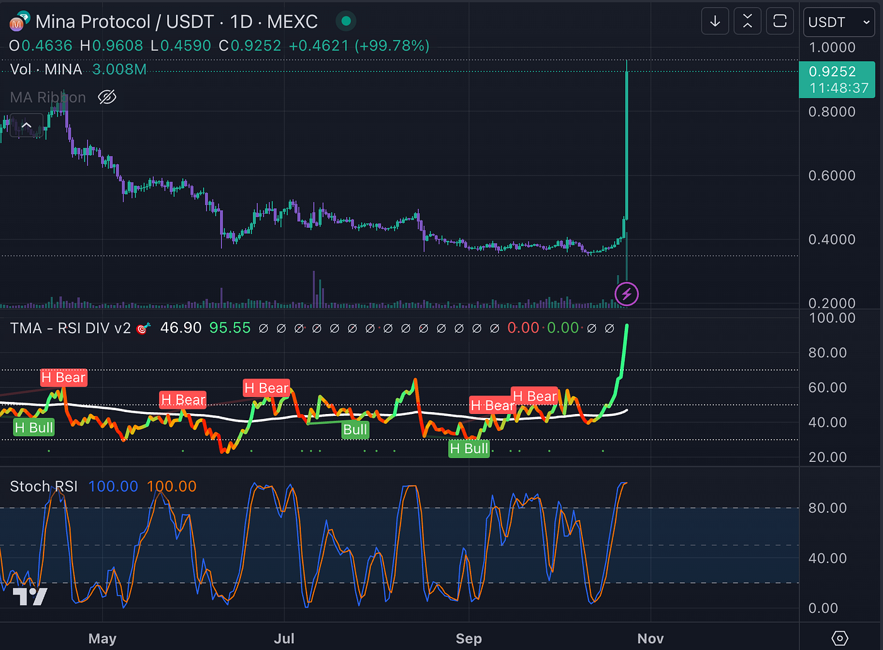Open chart settings hexagon gear icon

tap(839, 638)
